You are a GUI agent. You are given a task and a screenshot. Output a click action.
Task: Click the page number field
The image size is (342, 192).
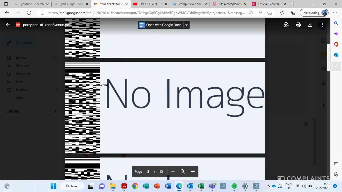[148, 171]
